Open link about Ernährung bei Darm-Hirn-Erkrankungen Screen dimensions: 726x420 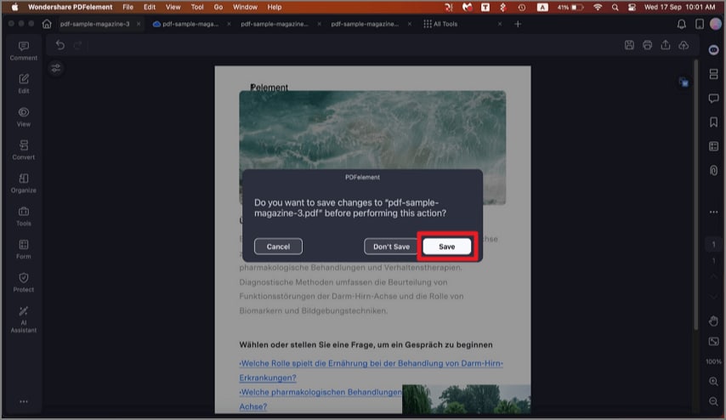pyautogui.click(x=371, y=371)
